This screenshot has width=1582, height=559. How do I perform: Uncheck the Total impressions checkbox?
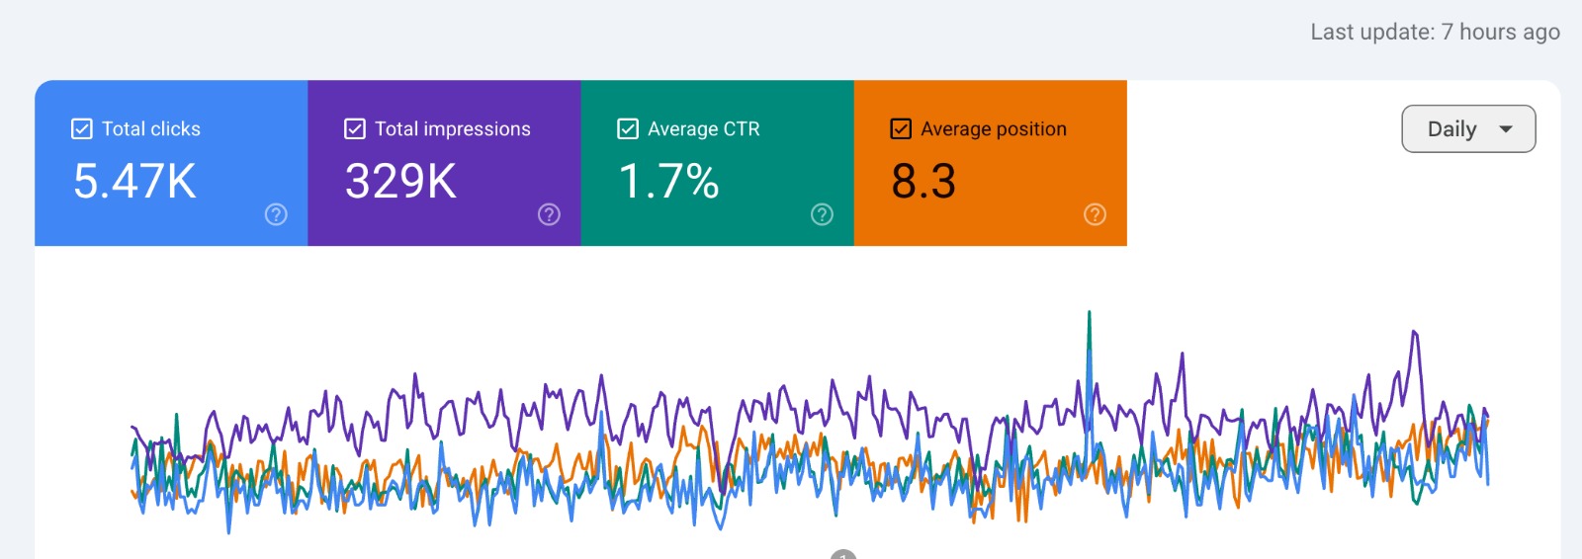tap(355, 129)
